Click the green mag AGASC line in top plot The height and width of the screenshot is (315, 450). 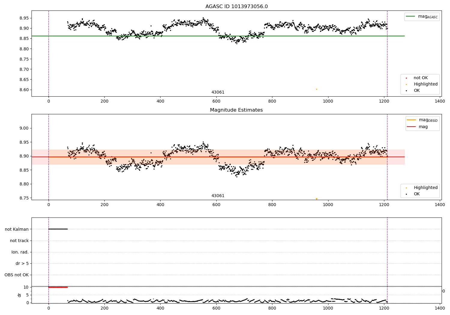pos(218,36)
